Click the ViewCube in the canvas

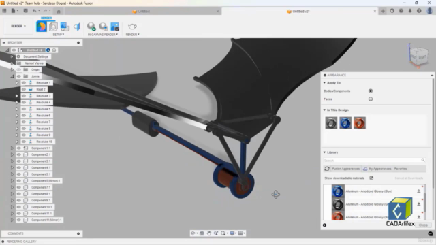point(418,56)
